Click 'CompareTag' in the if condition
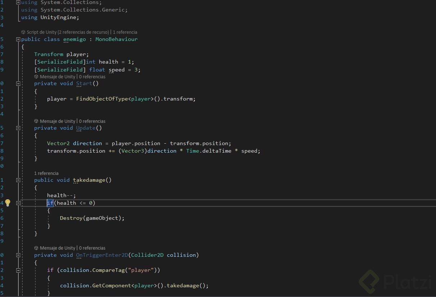 click(109, 270)
